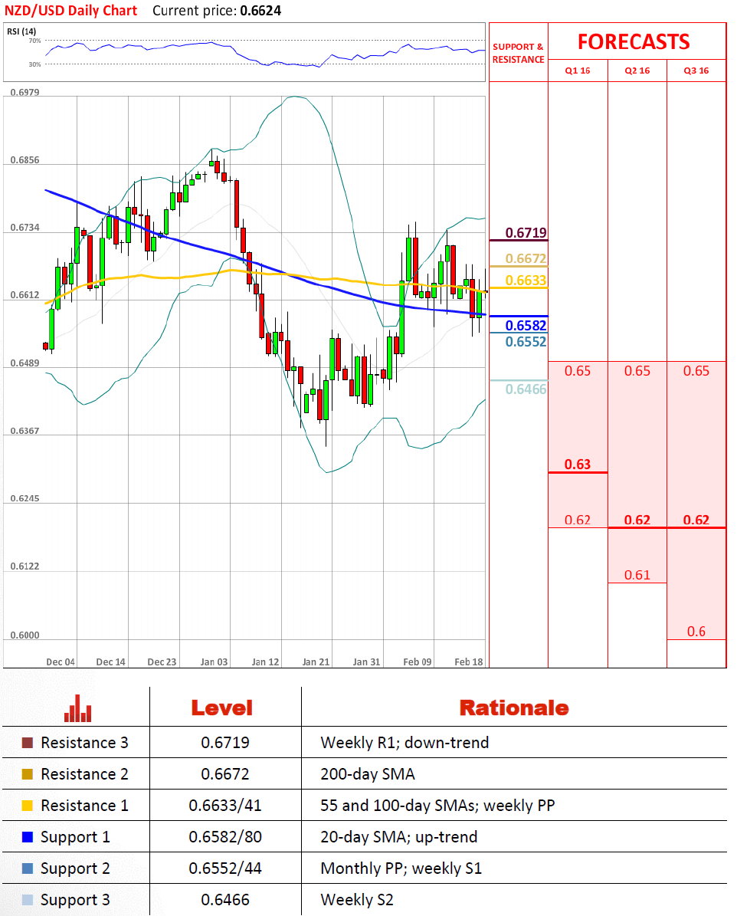Viewport: 737px width, 916px height.
Task: Click the 0.6466 level label beside the chart
Action: pos(526,389)
